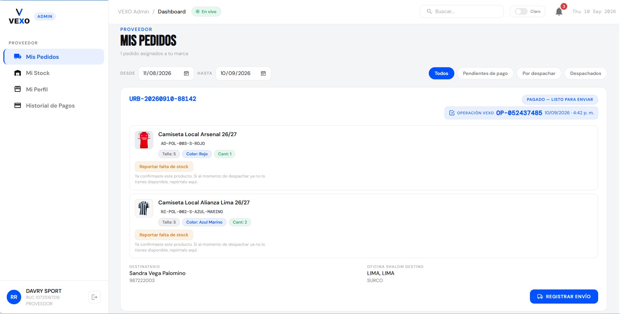Select the Todos filter
The width and height of the screenshot is (620, 314).
click(441, 73)
